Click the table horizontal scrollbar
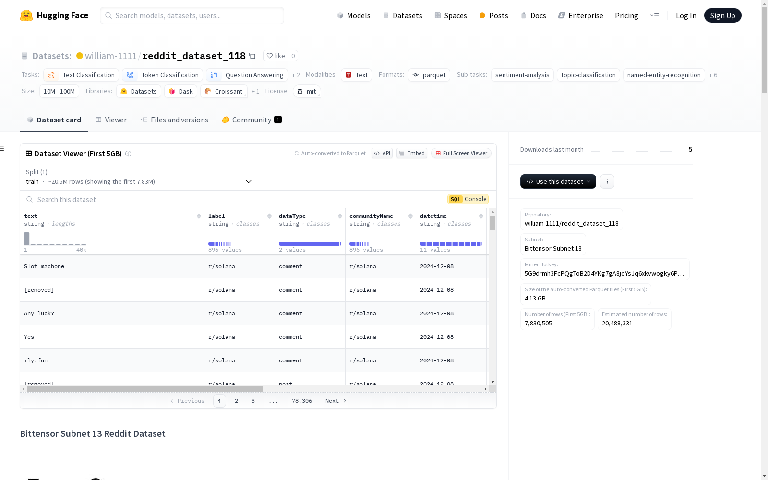Image resolution: width=768 pixels, height=480 pixels. [x=145, y=389]
